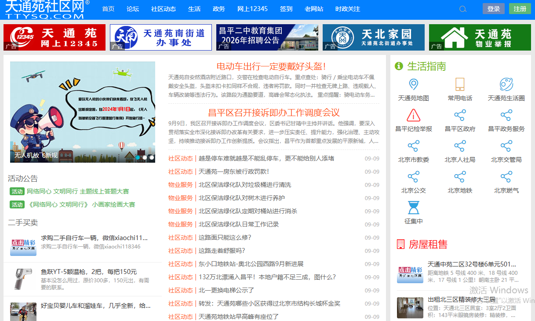This screenshot has width=535, height=321.
Task: Open 小画家绘画大赛 activity link
Action: 81,204
